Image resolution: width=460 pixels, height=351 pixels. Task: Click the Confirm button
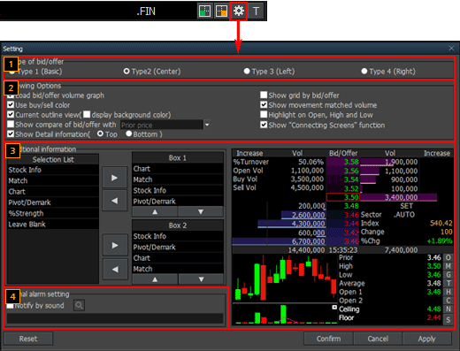pos(328,339)
